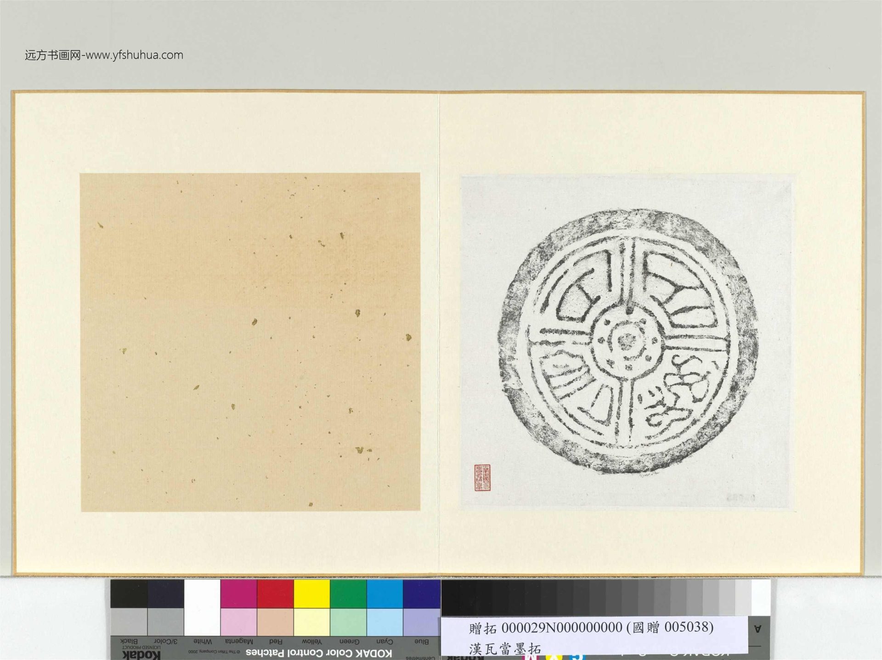Viewport: 882px width, 660px height.
Task: Click the gold-flecked blank paper sheet
Action: (250, 342)
